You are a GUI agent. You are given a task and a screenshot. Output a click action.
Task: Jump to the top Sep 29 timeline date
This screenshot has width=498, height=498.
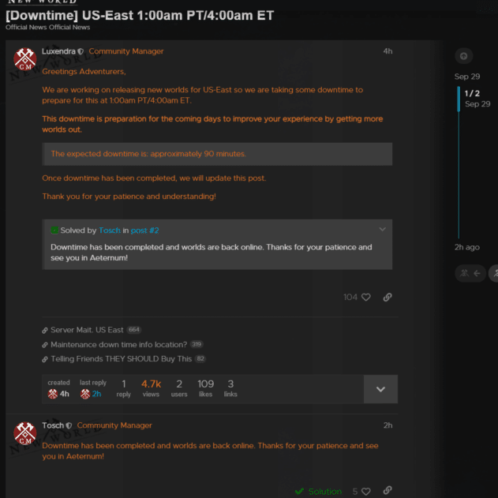click(x=467, y=77)
